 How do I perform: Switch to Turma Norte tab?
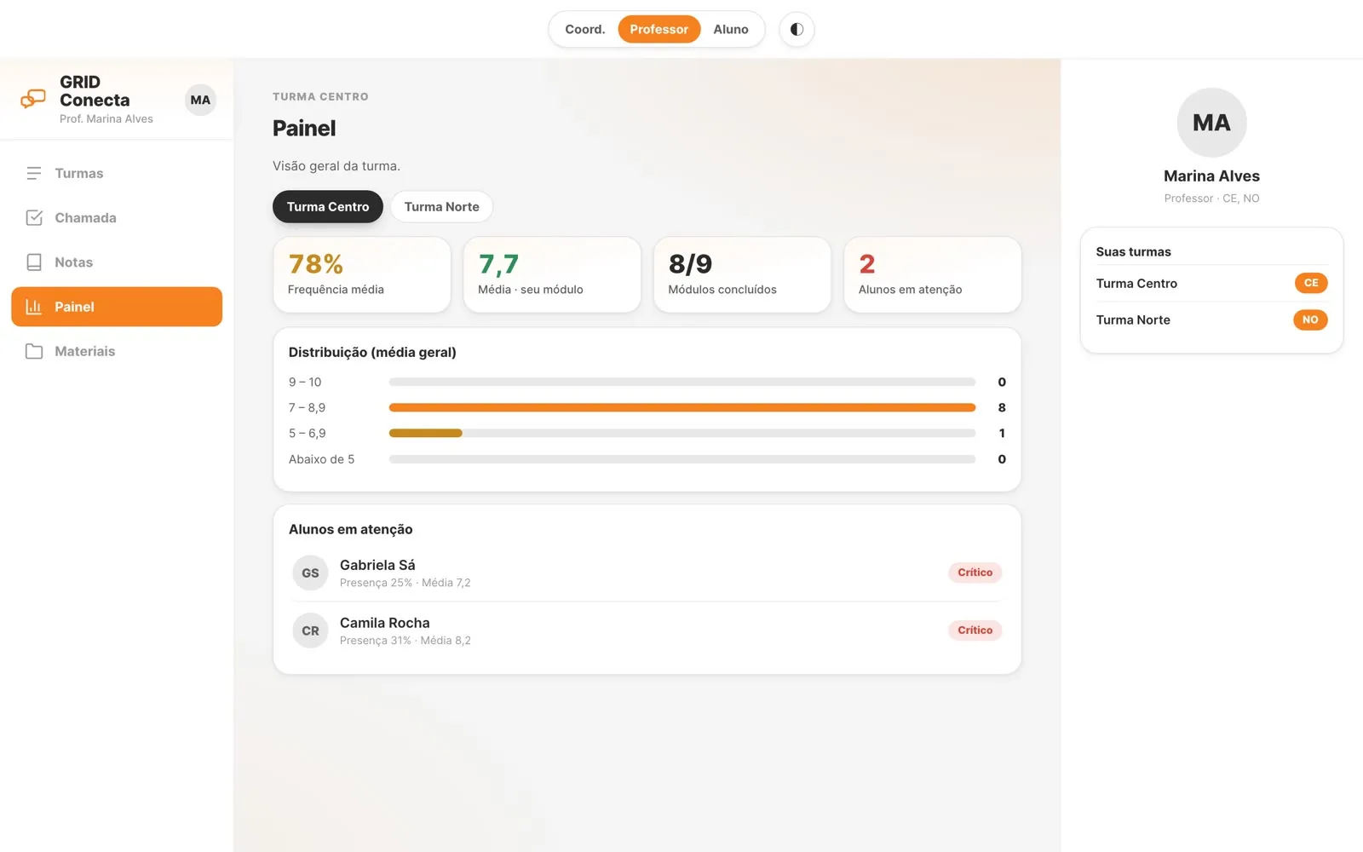[x=441, y=206]
